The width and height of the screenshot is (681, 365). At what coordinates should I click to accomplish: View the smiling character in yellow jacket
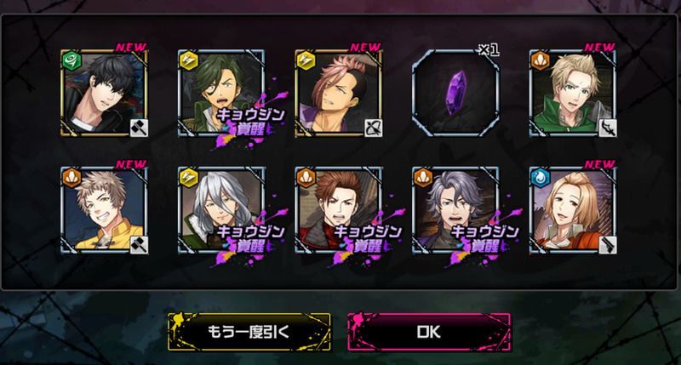pyautogui.click(x=104, y=210)
